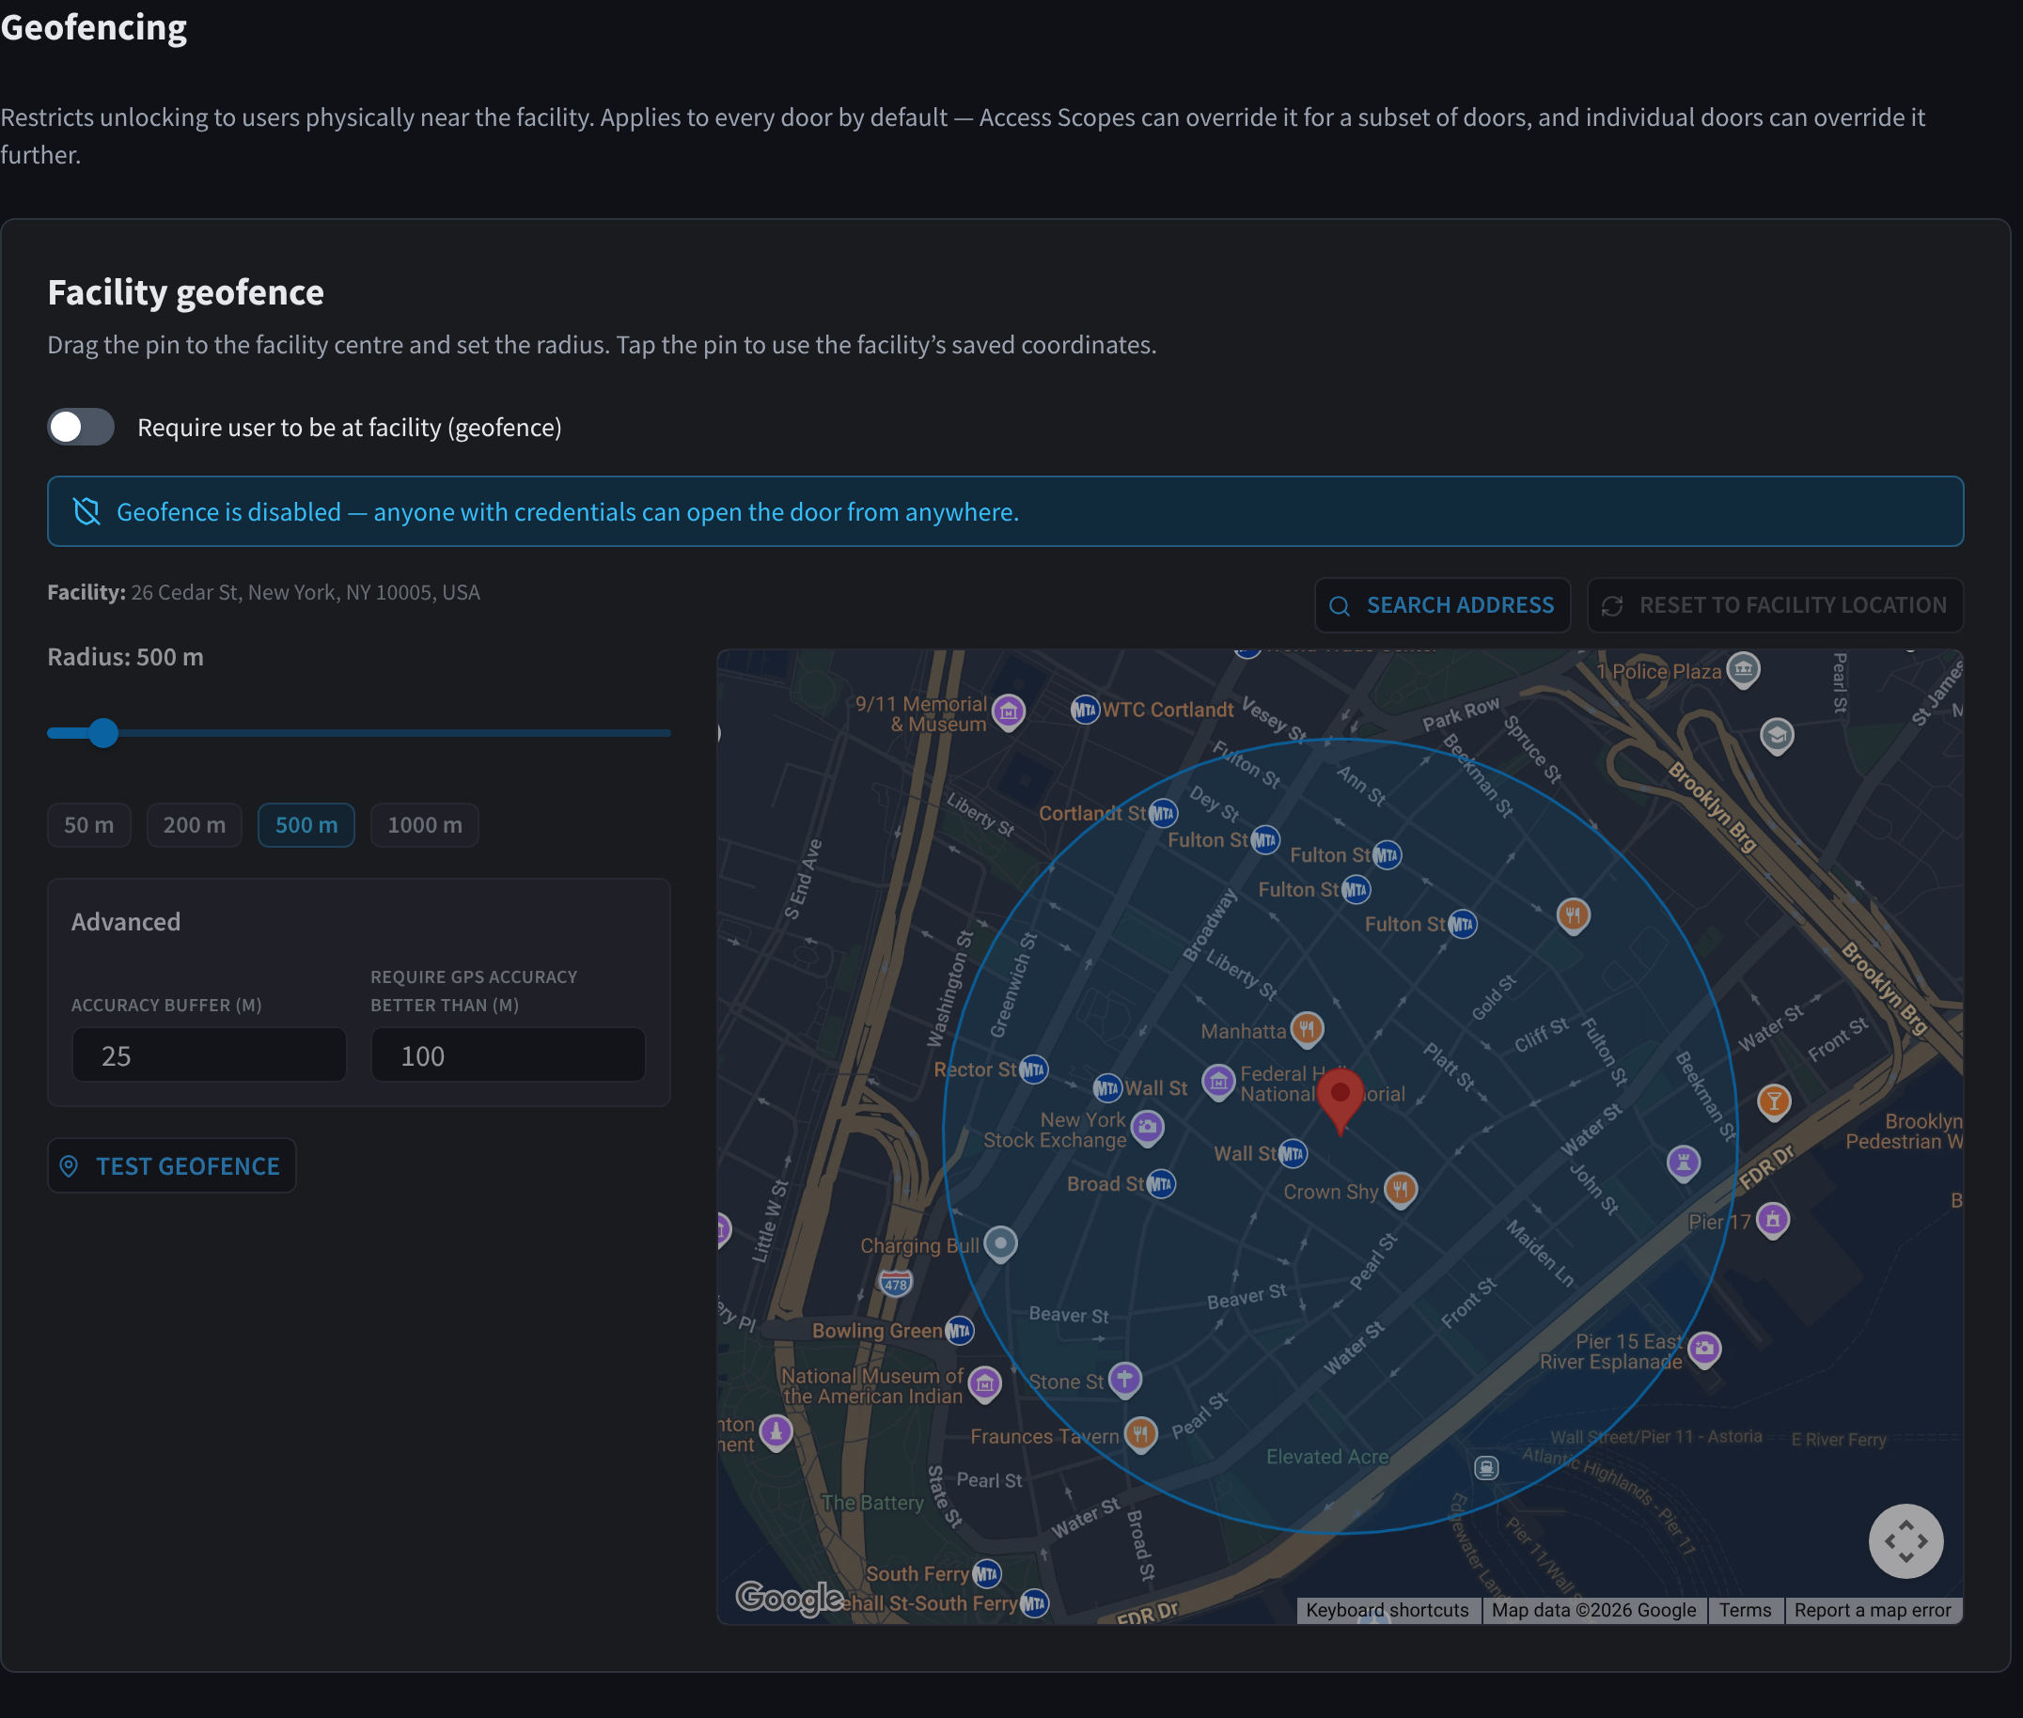This screenshot has width=2023, height=1718.
Task: Enable the require user at facility toggle
Action: coord(81,427)
